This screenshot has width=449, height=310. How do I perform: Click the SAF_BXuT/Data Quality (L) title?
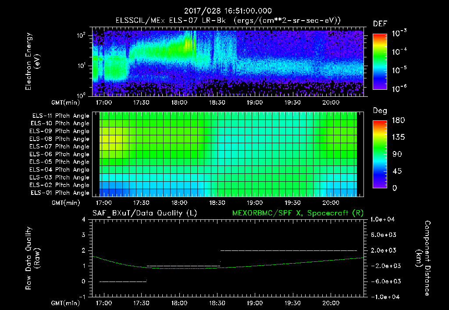(x=145, y=213)
